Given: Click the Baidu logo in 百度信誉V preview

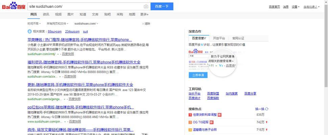Looking at the screenshot, I should (x=195, y=51).
